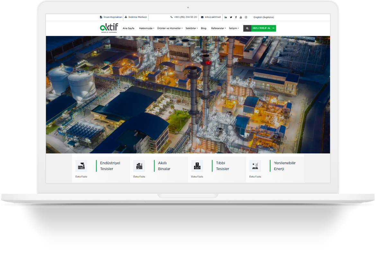Select the Endüstriyel Tesisler factory icon
376x258 pixels.
pyautogui.click(x=81, y=166)
